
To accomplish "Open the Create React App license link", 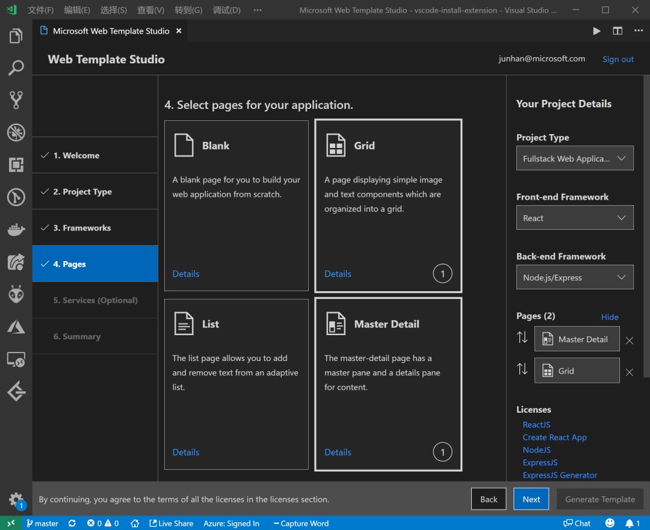I will [x=555, y=437].
